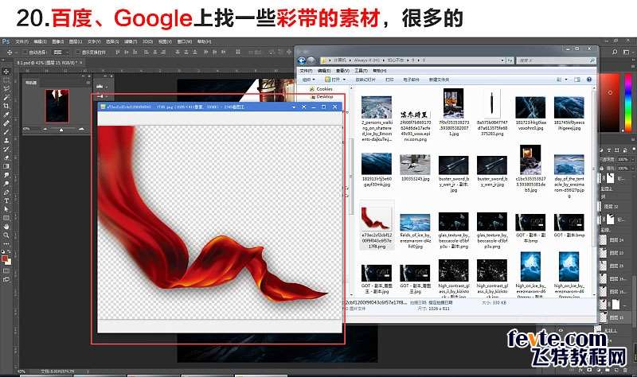Click the 打开 open button in Explorer
637x377 pixels.
pyautogui.click(x=332, y=80)
